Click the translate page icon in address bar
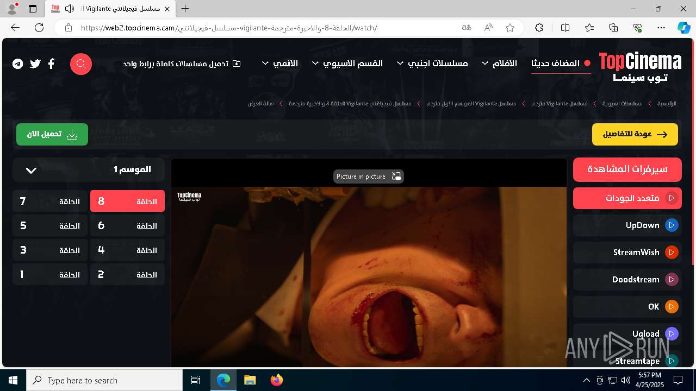Viewport: 696px width, 391px height. (x=467, y=28)
